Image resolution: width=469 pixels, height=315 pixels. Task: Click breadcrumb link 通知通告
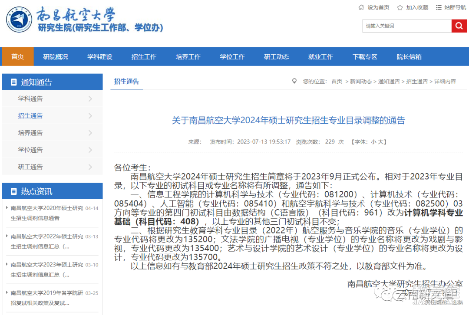click(x=389, y=81)
